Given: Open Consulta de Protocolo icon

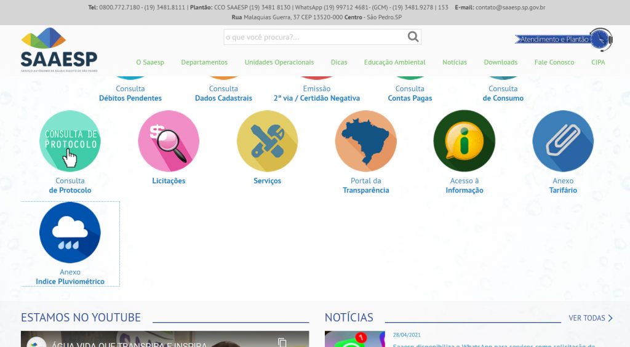Looking at the screenshot, I should tap(70, 141).
